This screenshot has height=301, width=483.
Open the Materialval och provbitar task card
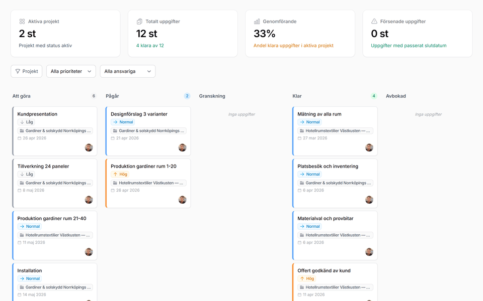(335, 234)
